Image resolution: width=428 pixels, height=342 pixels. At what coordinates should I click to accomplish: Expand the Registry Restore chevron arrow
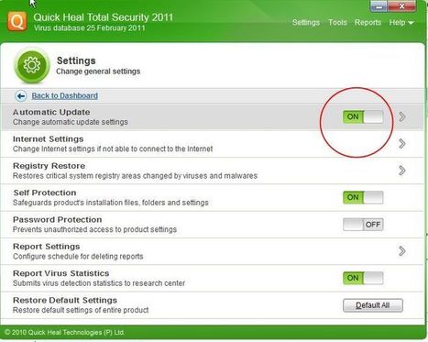point(402,171)
